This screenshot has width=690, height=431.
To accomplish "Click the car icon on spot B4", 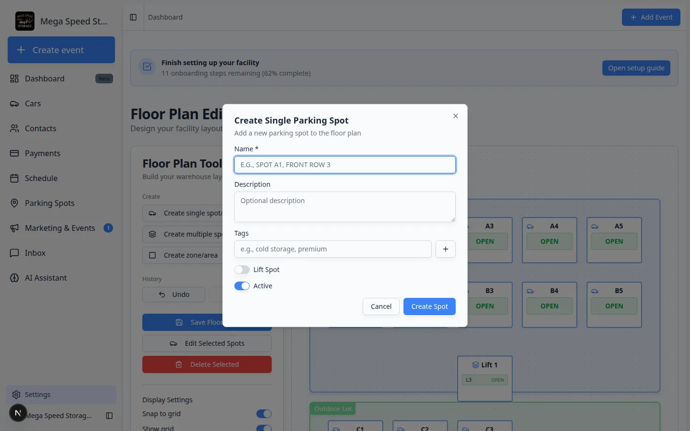I will coord(530,291).
